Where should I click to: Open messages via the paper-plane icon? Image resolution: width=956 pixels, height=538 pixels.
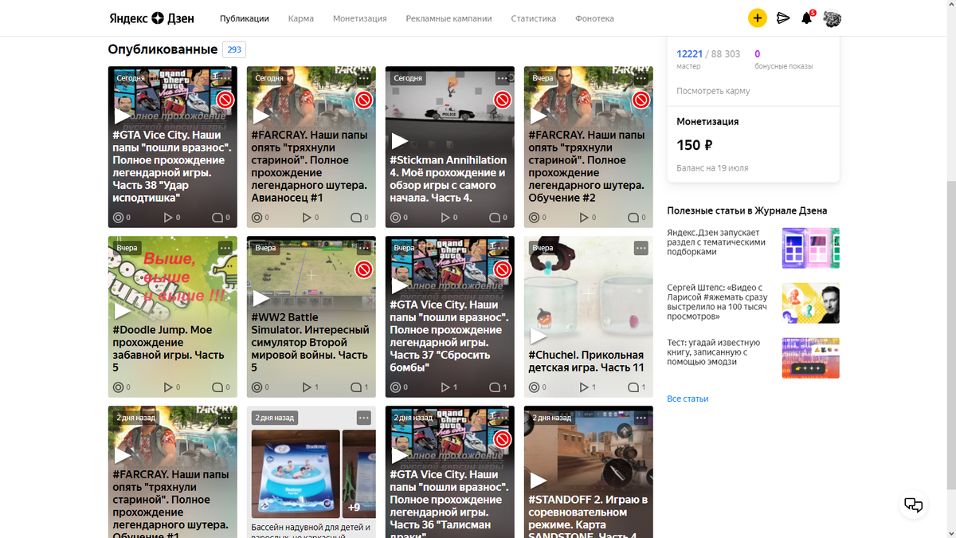pos(783,18)
